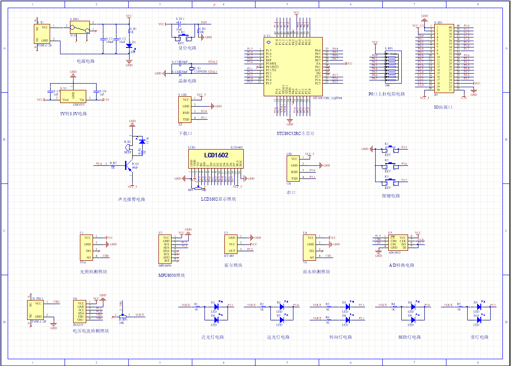This screenshot has width=511, height=366.
Task: Click the 5V转3.3V电路 label
Action: point(73,113)
